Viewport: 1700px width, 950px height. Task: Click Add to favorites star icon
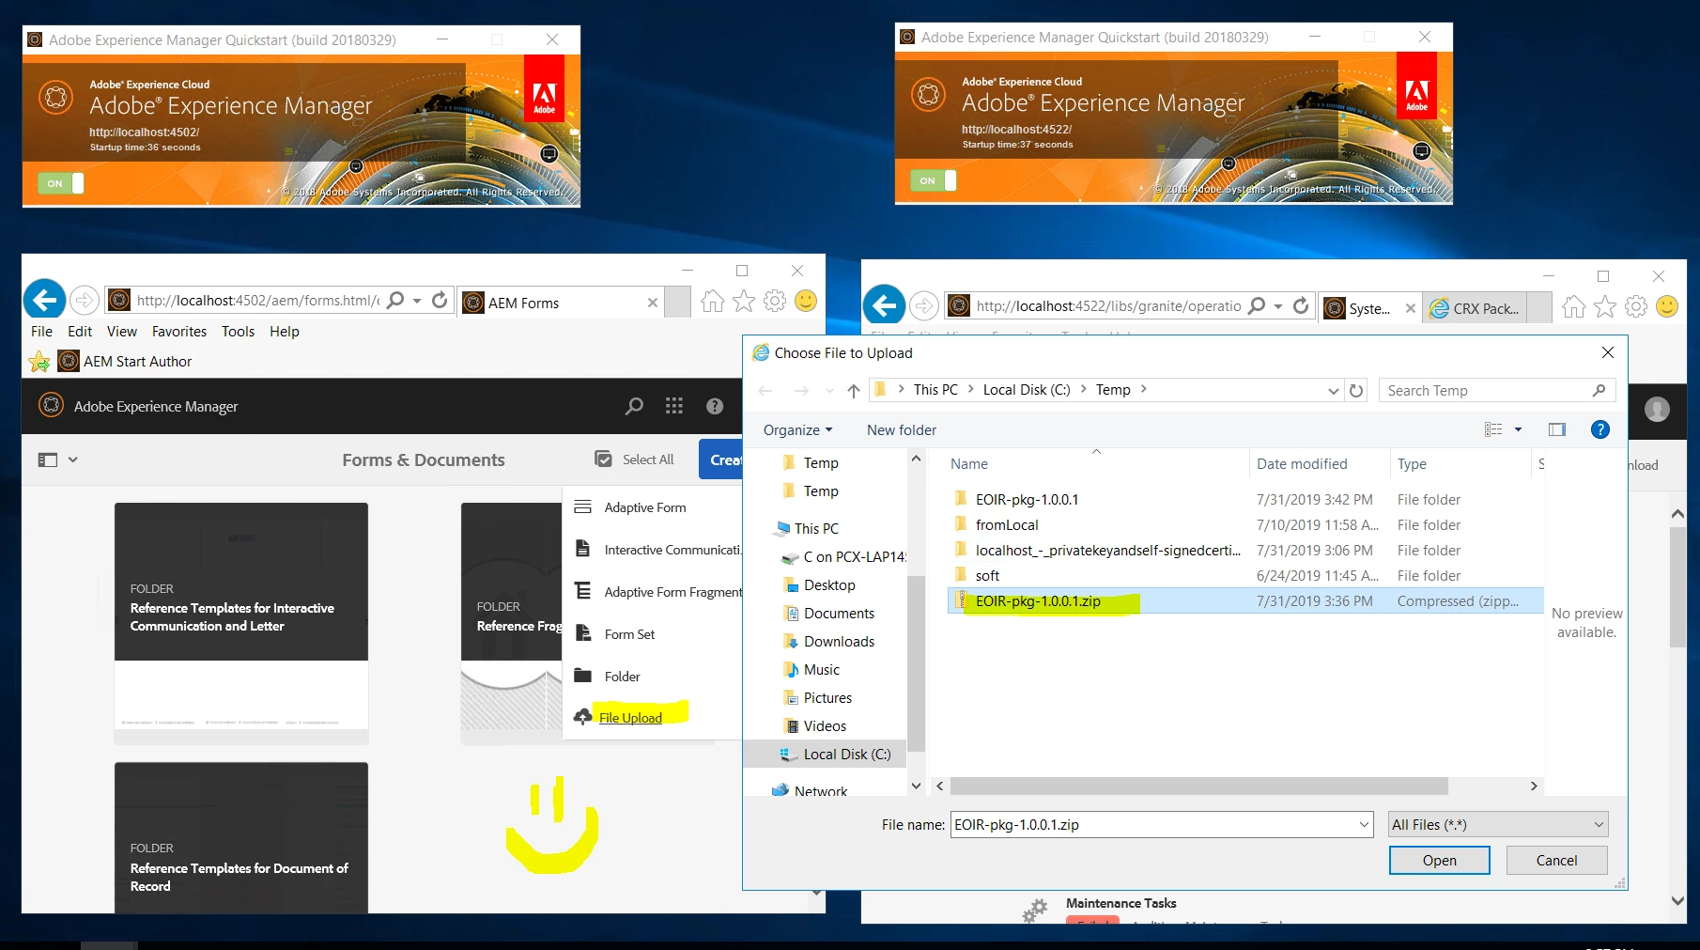click(x=39, y=361)
